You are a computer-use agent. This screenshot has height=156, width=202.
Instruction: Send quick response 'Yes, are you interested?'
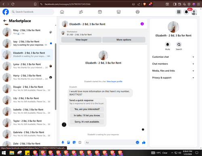pyautogui.click(x=87, y=109)
